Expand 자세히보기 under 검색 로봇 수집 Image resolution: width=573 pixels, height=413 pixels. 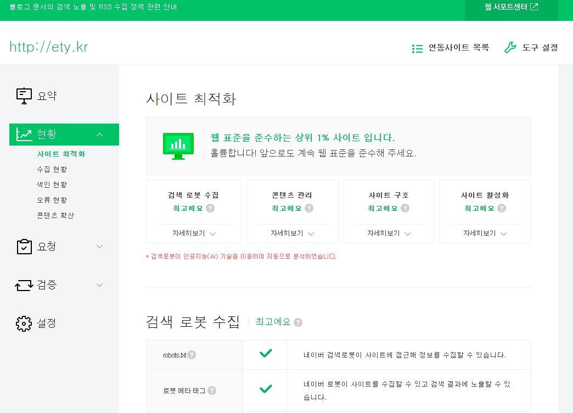point(194,233)
